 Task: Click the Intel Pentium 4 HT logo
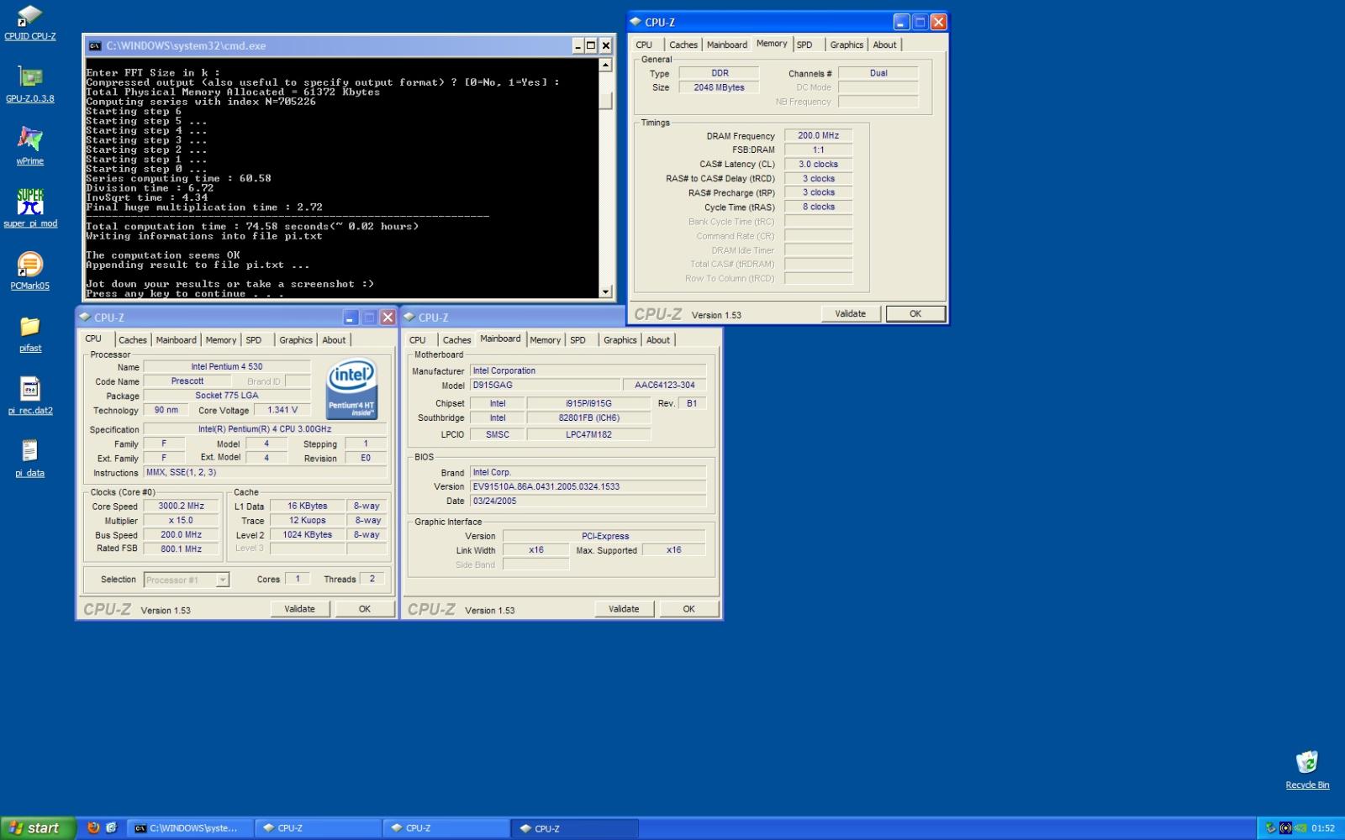(351, 390)
